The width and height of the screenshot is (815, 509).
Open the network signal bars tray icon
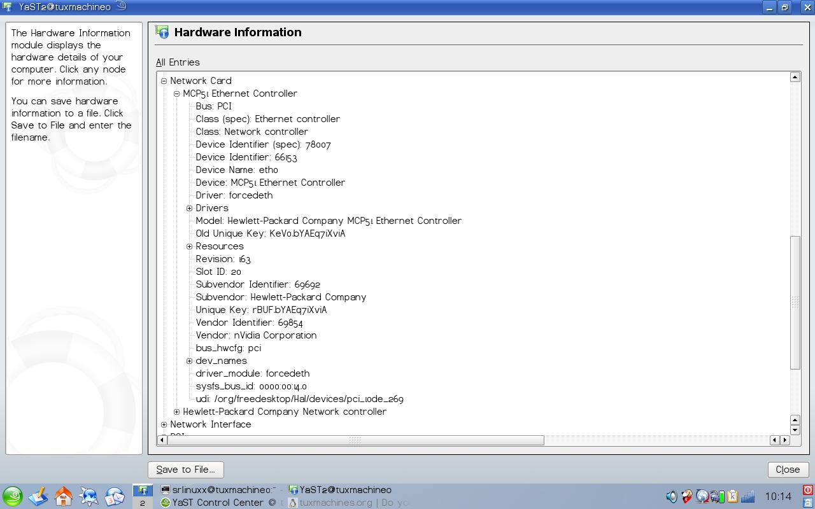748,496
